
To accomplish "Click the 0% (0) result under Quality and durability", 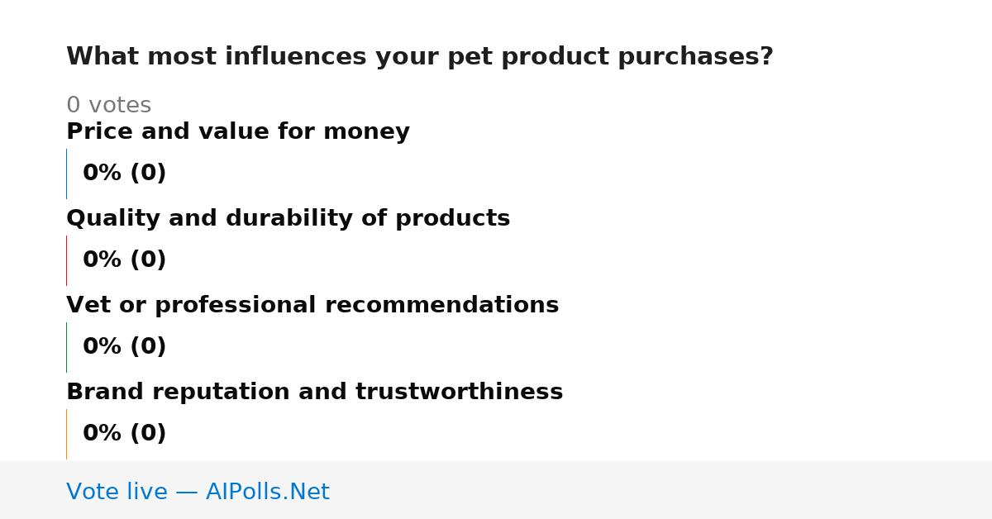I will (x=124, y=260).
